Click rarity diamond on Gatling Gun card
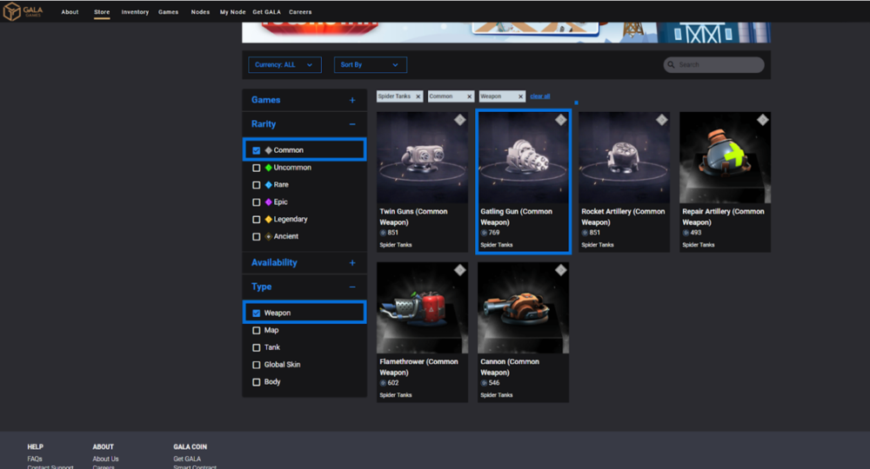This screenshot has height=469, width=870. pos(561,120)
